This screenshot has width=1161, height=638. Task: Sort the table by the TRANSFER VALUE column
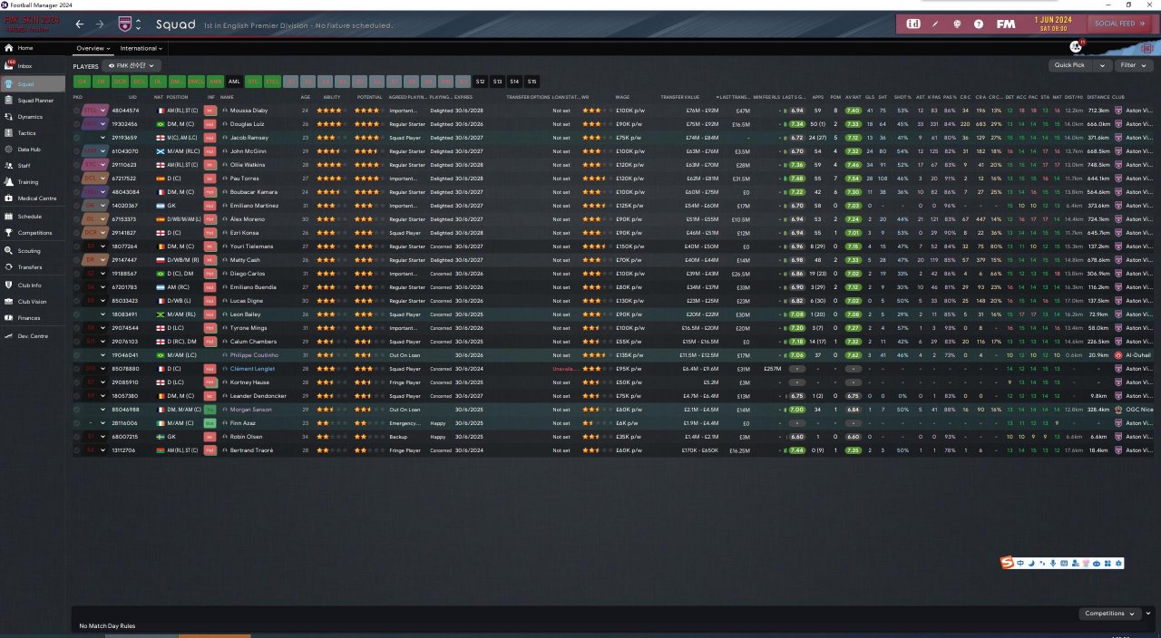(679, 96)
